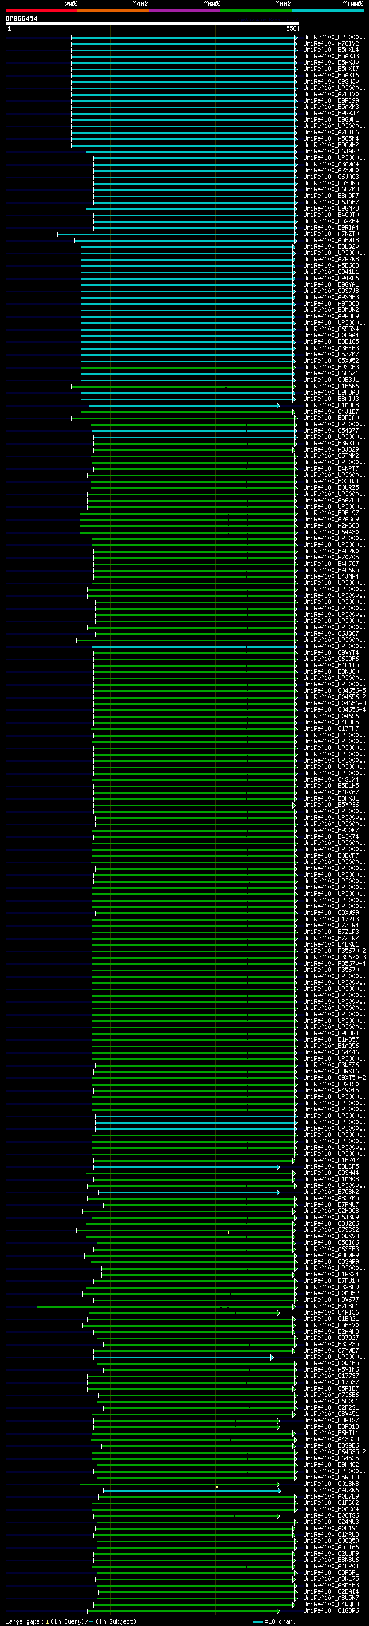Select the query name BP066454

coord(21,18)
